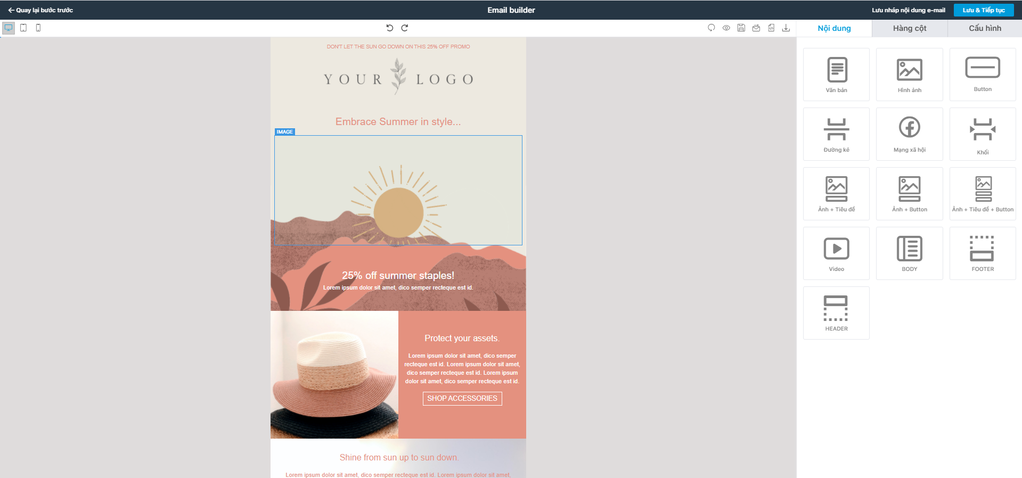Image resolution: width=1022 pixels, height=478 pixels.
Task: Select the Văn bản content block
Action: [836, 75]
